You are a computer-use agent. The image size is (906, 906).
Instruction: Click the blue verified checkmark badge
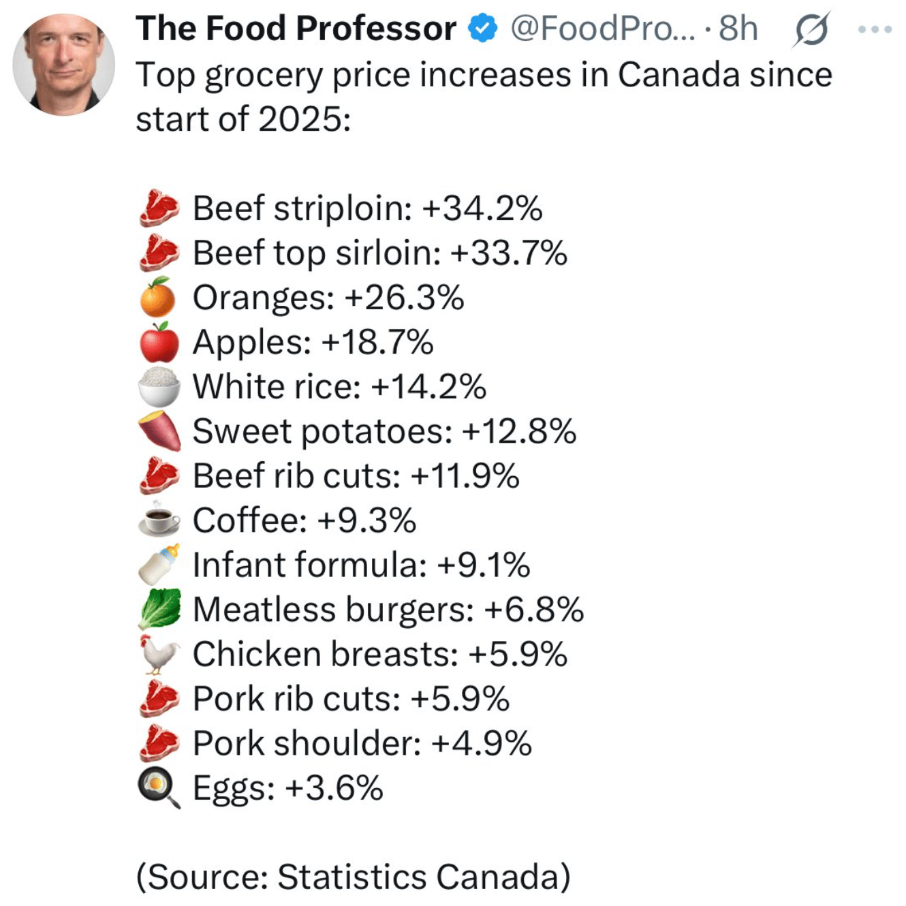483,29
